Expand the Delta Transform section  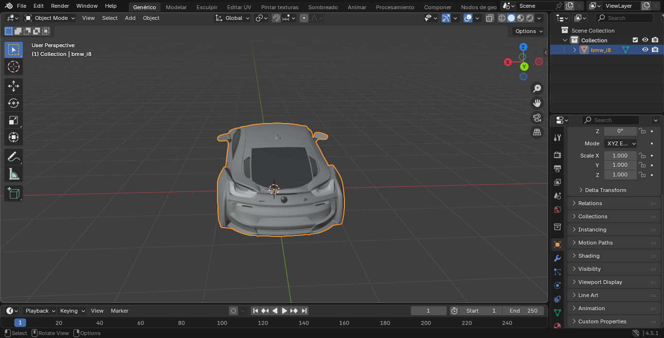(x=605, y=190)
